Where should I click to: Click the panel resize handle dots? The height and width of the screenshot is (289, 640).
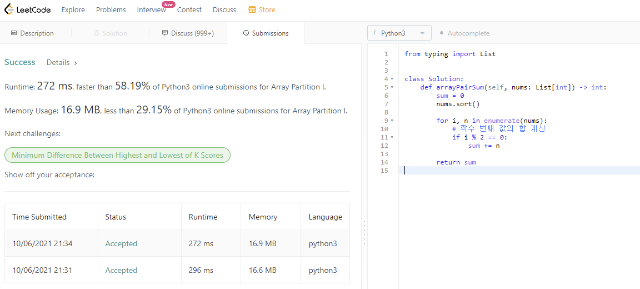[364, 232]
